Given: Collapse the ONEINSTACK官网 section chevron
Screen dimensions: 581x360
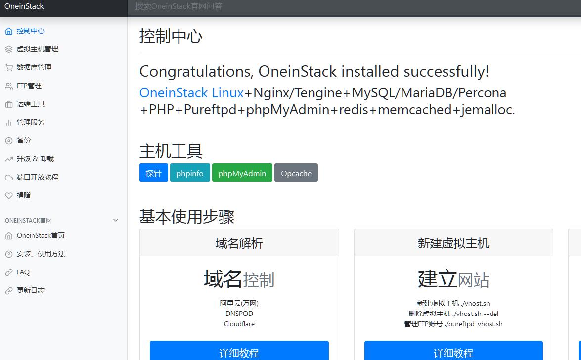Looking at the screenshot, I should point(116,220).
